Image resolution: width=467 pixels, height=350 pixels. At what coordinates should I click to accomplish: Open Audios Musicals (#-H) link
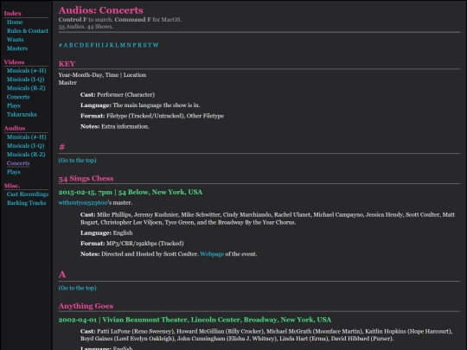coord(26,137)
